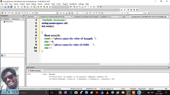Open VLC from the taskbar

(x=107, y=93)
